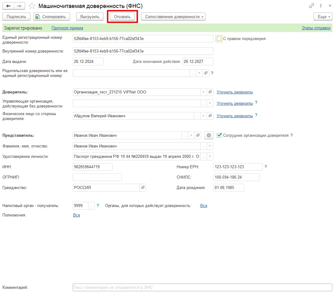Viewport: 336px width, 294px height.
Task: Enable С правом передоверия checkbox
Action: click(x=219, y=39)
